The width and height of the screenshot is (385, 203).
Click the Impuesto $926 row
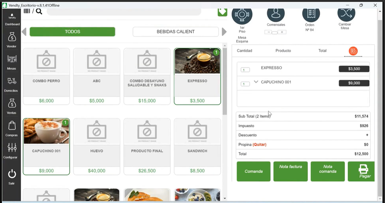[x=303, y=126]
